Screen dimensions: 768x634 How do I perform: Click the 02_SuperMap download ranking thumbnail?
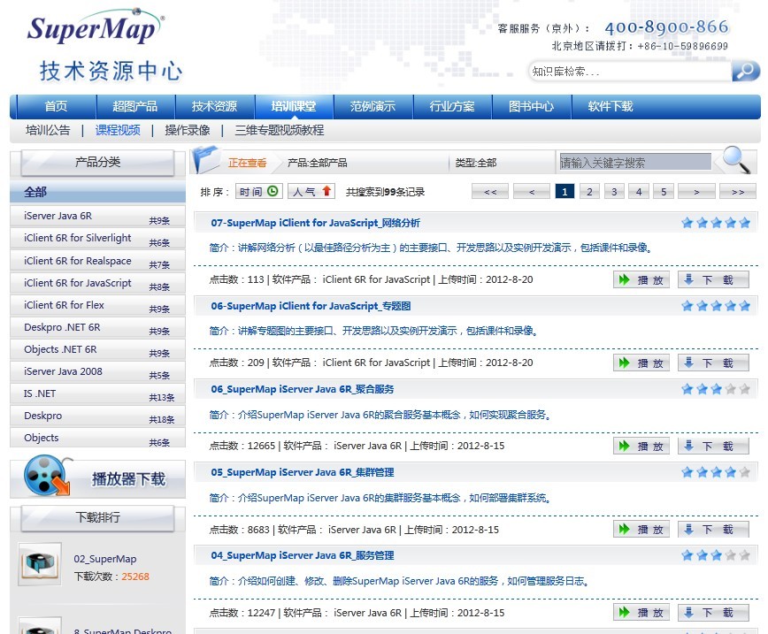click(40, 564)
